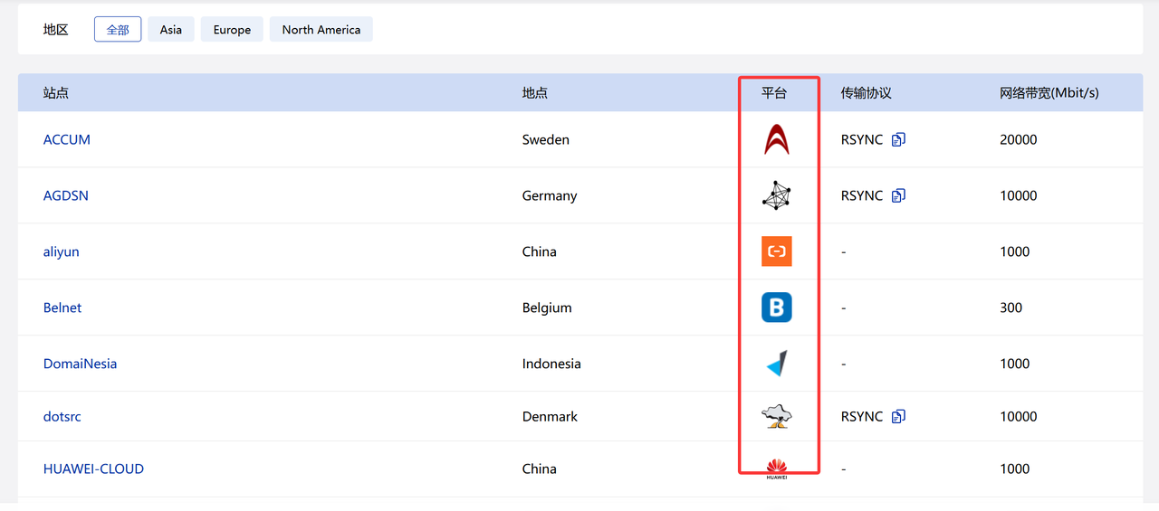1159x511 pixels.
Task: Click the Belnet blue B logo
Action: pos(777,308)
